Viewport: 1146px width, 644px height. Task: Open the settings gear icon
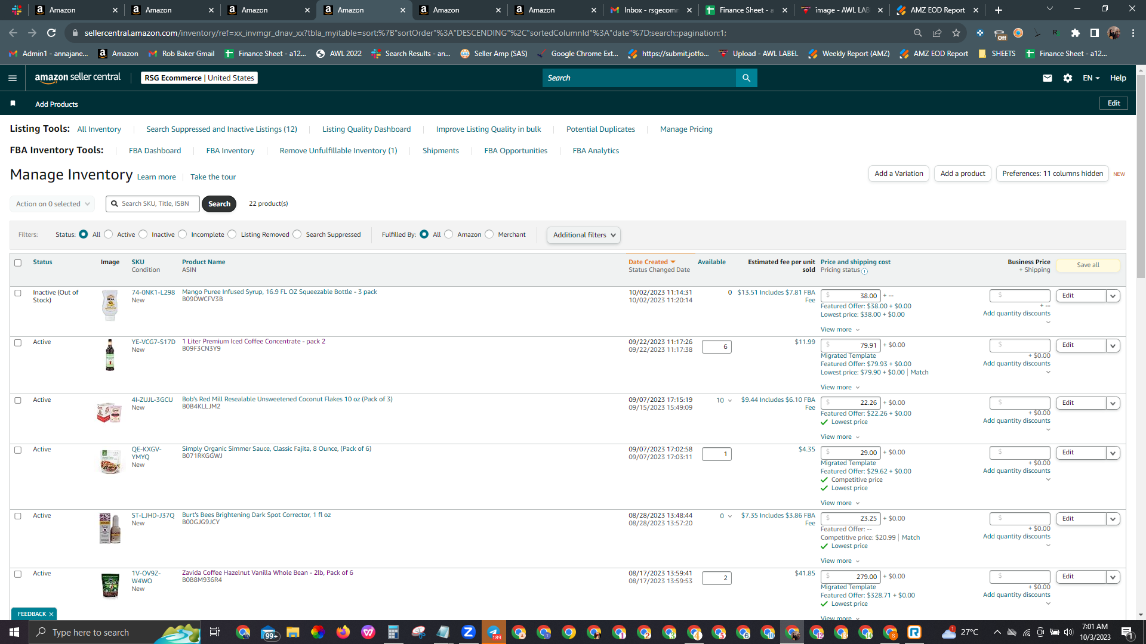point(1068,78)
